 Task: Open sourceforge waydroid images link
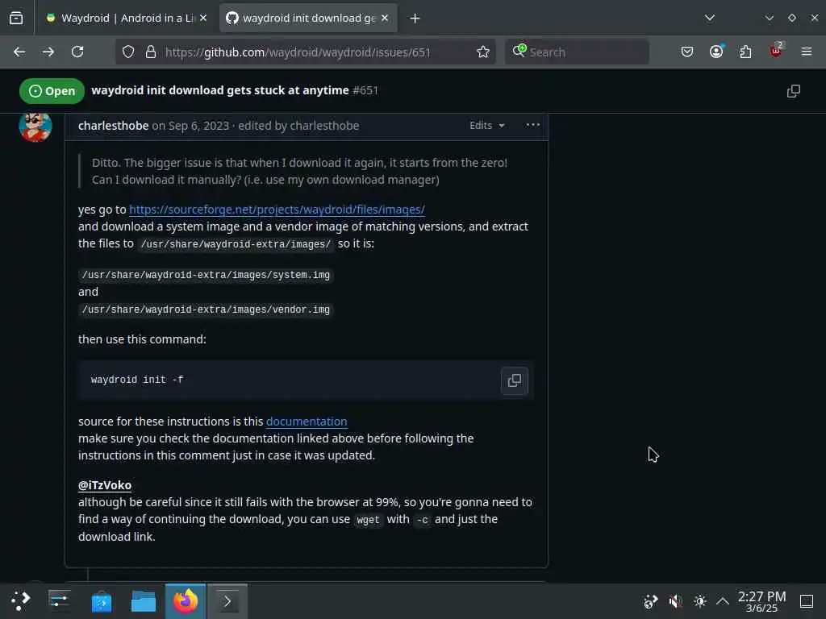coord(277,210)
